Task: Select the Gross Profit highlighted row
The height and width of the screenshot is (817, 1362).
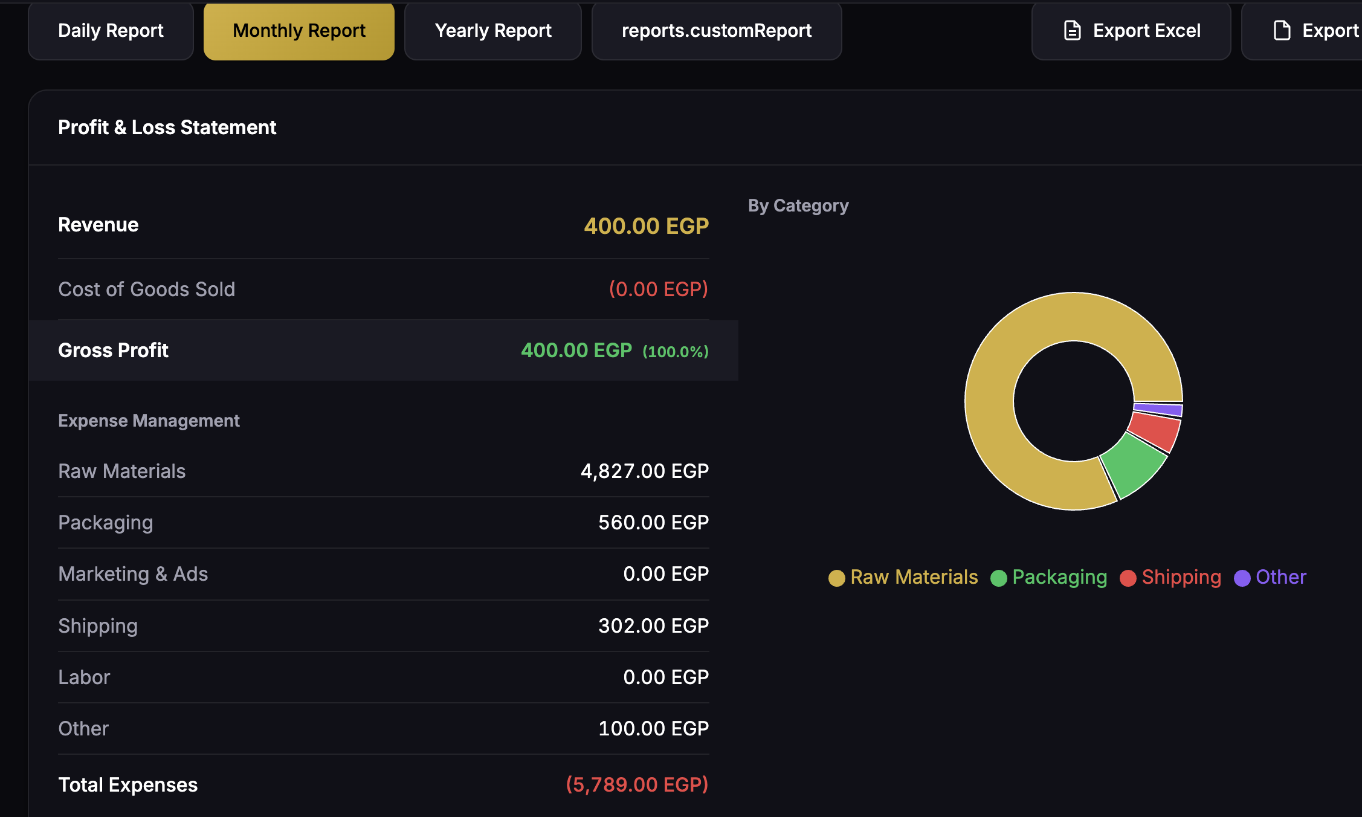Action: (382, 350)
